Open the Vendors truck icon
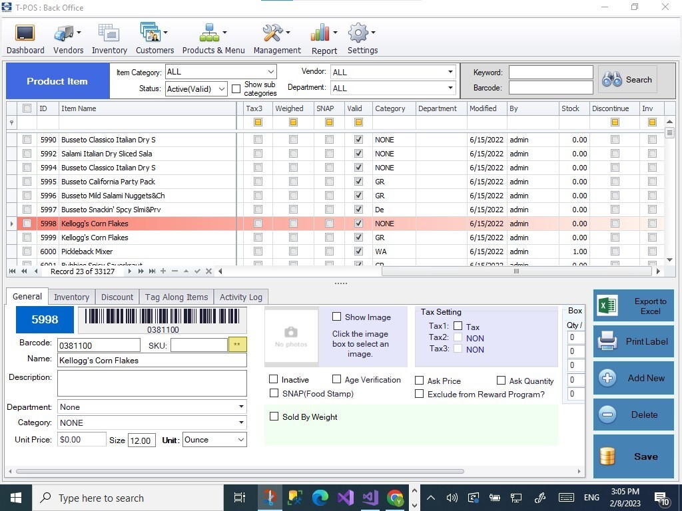Viewport: 682px width, 511px height. 63,33
